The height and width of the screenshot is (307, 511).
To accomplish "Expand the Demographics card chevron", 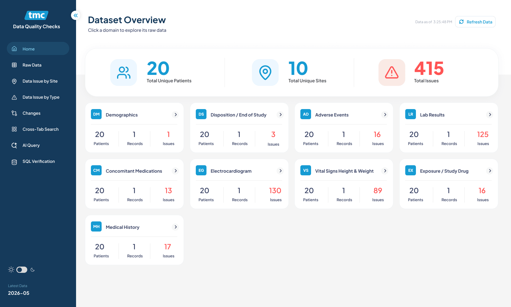I will [176, 114].
